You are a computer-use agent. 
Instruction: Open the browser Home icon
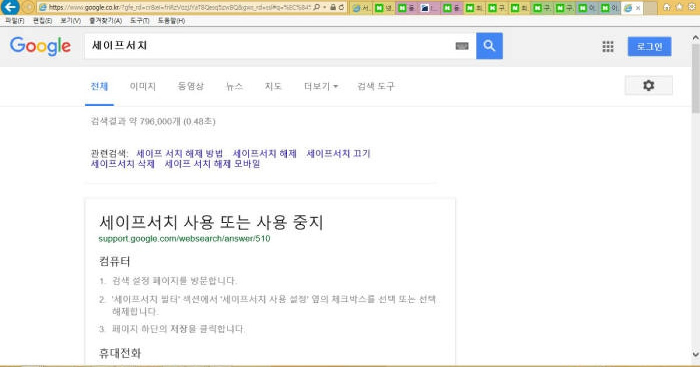click(666, 8)
